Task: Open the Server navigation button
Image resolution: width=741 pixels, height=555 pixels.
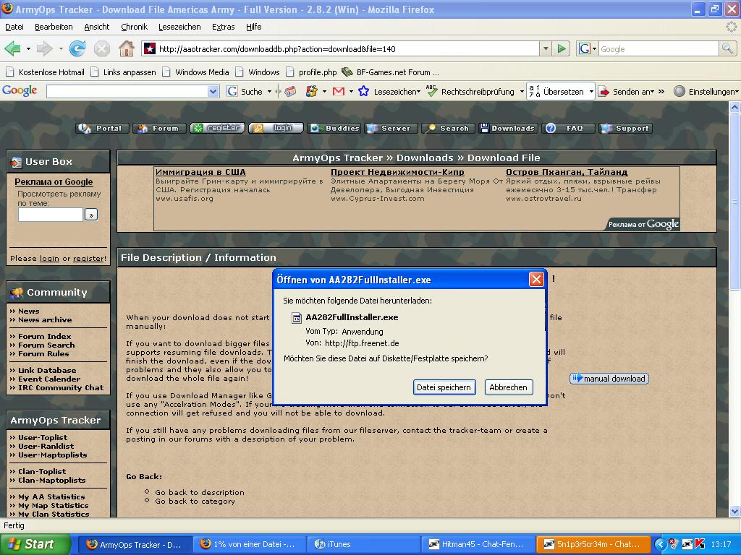Action: point(391,129)
